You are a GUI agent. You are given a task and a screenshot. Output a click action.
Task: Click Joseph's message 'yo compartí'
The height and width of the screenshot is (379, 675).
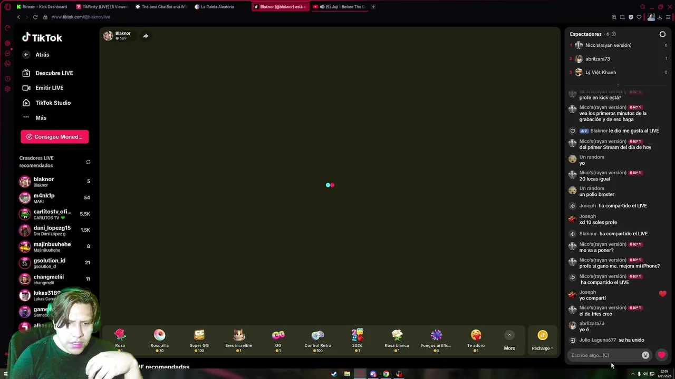click(x=592, y=298)
